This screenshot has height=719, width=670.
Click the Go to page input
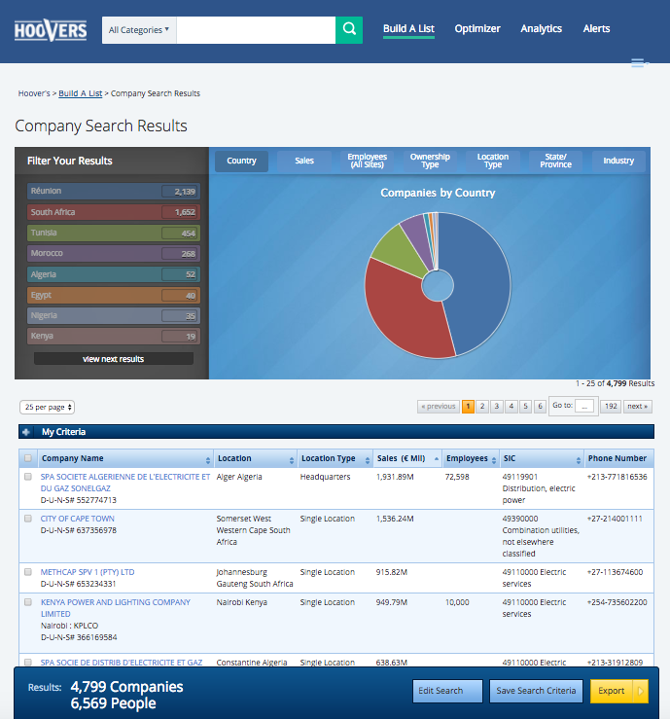coord(584,406)
